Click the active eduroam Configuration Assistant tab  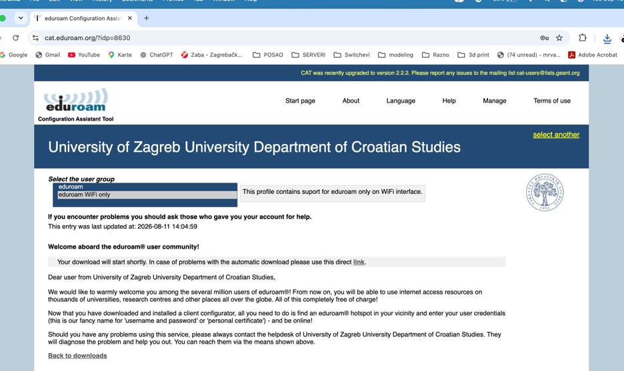(x=83, y=18)
